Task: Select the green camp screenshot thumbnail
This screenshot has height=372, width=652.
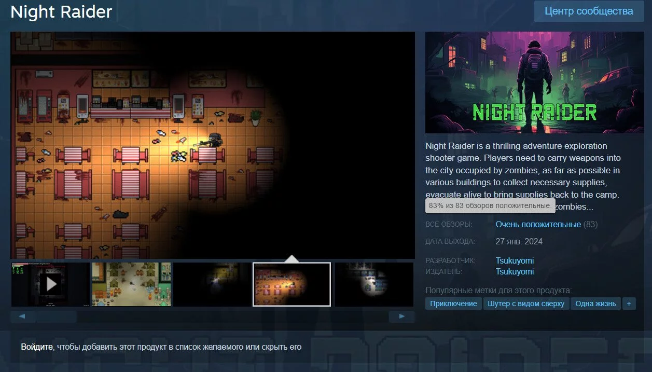Action: tap(132, 284)
